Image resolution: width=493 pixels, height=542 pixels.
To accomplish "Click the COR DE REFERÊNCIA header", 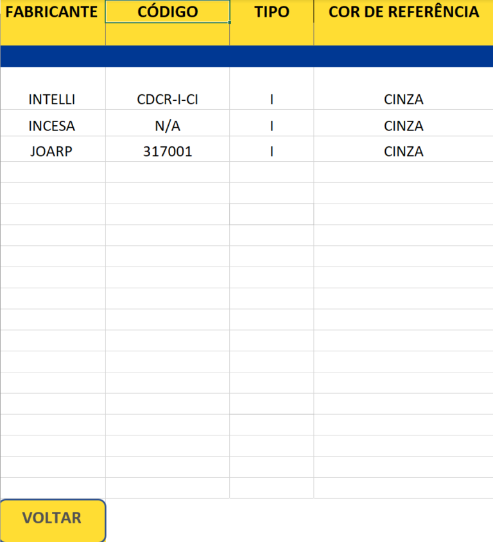I will pos(403,12).
